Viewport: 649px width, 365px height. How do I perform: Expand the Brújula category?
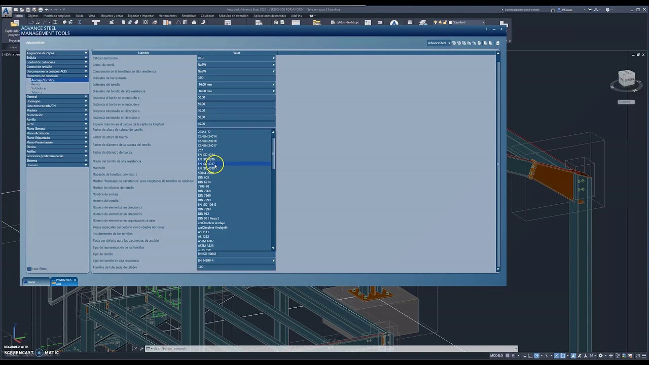pos(57,58)
